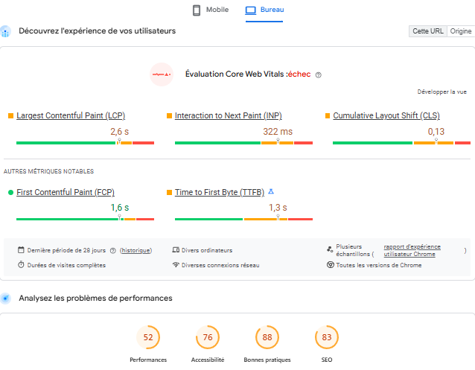Click the wifi icon by Diverses connexions réseau
This screenshot has height=370, width=475.
176,265
